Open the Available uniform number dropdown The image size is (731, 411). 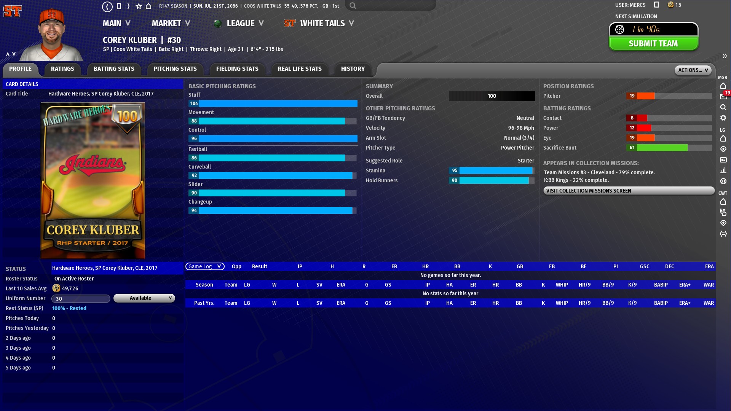(x=144, y=298)
